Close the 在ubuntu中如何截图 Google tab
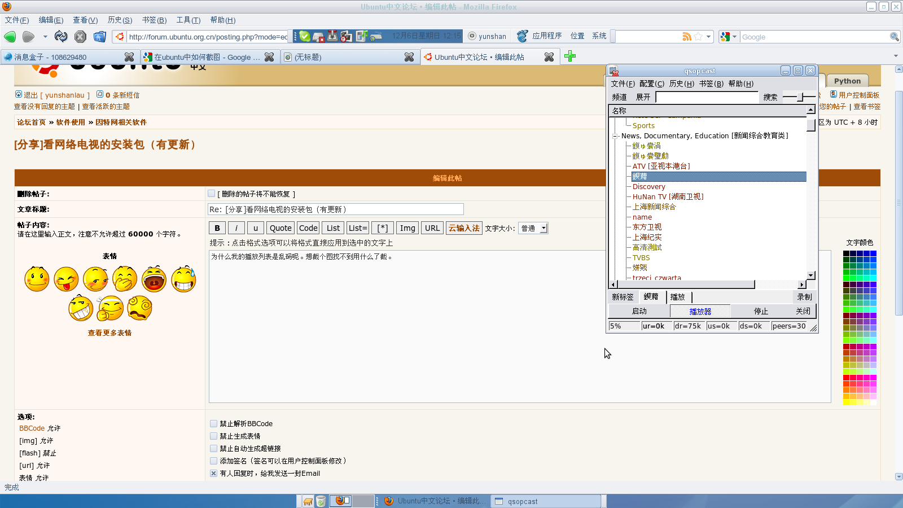 click(269, 57)
